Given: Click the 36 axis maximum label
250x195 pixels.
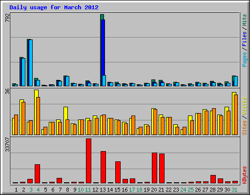Looking at the screenshot, I should 7,91.
